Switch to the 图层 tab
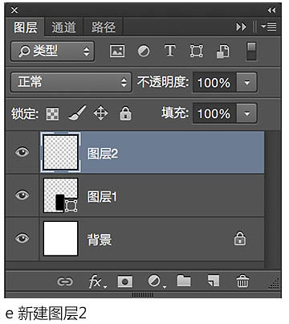 (x=26, y=27)
